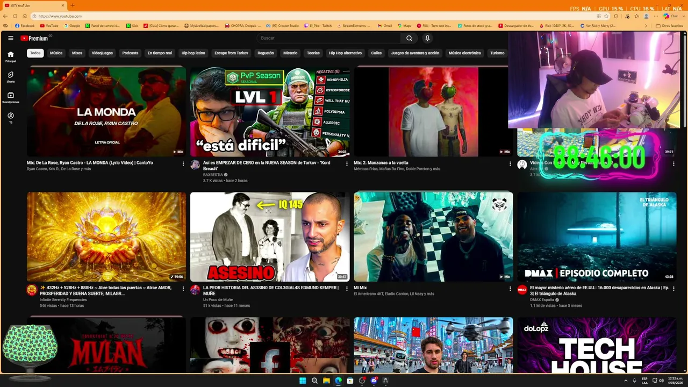Open the Kick bookmark
688x387 pixels.
(132, 26)
